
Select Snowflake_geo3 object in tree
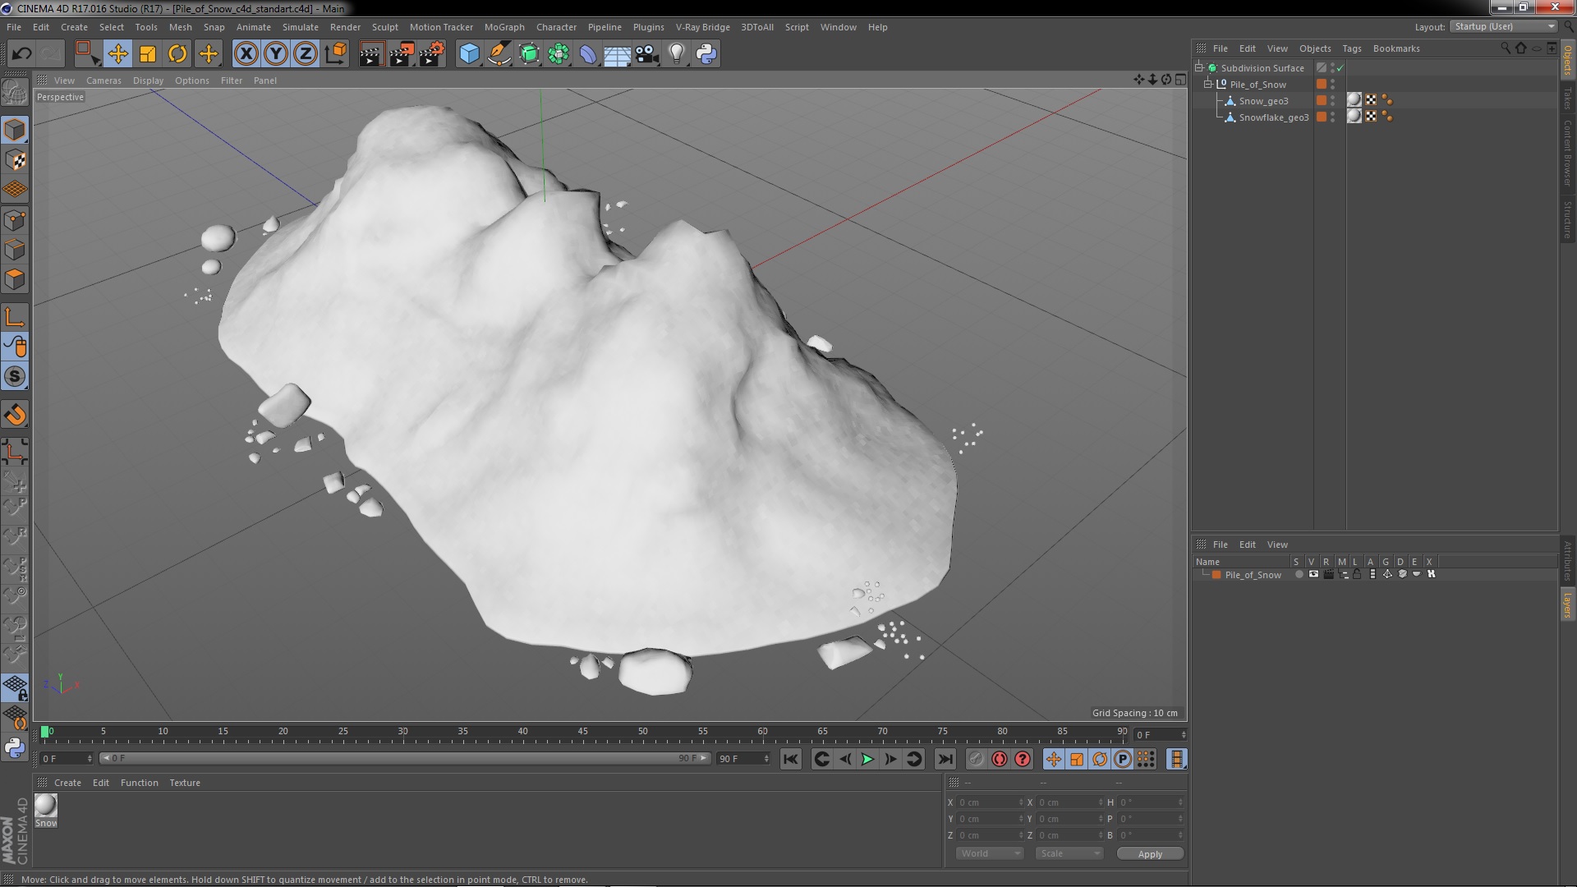click(x=1273, y=117)
